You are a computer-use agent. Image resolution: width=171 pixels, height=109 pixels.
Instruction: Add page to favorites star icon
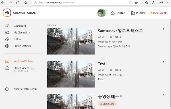point(136,3)
